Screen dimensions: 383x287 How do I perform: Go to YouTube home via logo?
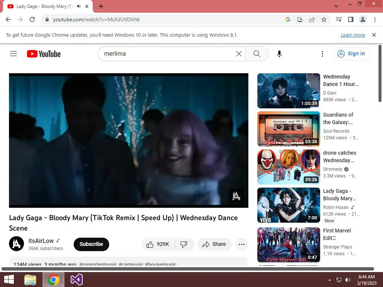tap(44, 54)
